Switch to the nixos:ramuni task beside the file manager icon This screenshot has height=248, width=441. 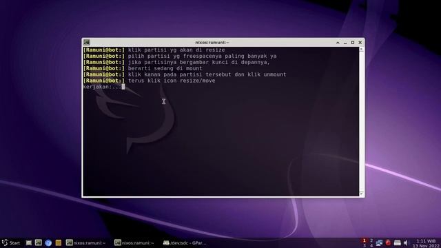85,242
